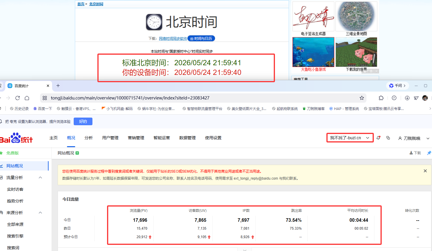
Task: Click the pin icon beside 下载
Action: tap(429, 153)
